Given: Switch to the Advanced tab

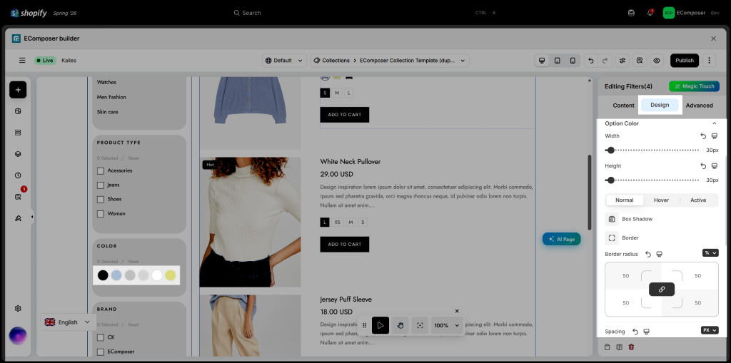Looking at the screenshot, I should pyautogui.click(x=700, y=106).
